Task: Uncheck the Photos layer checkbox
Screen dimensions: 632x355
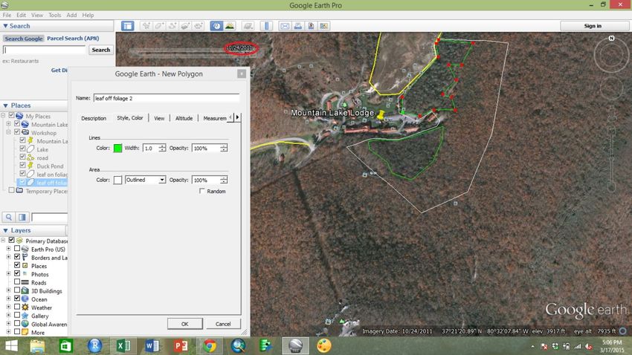Action: (x=17, y=273)
